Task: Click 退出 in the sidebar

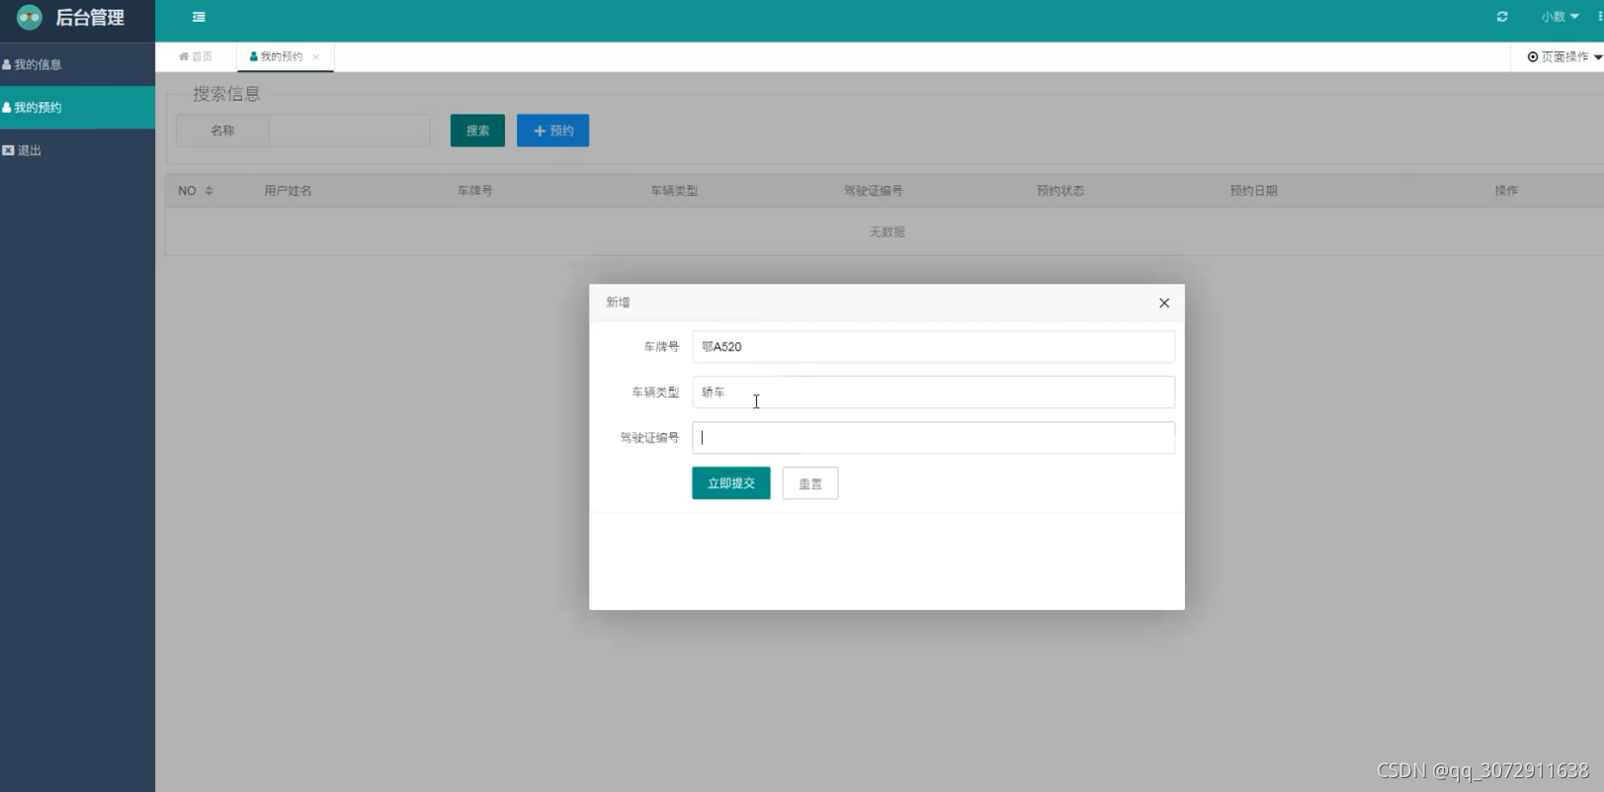Action: (77, 150)
